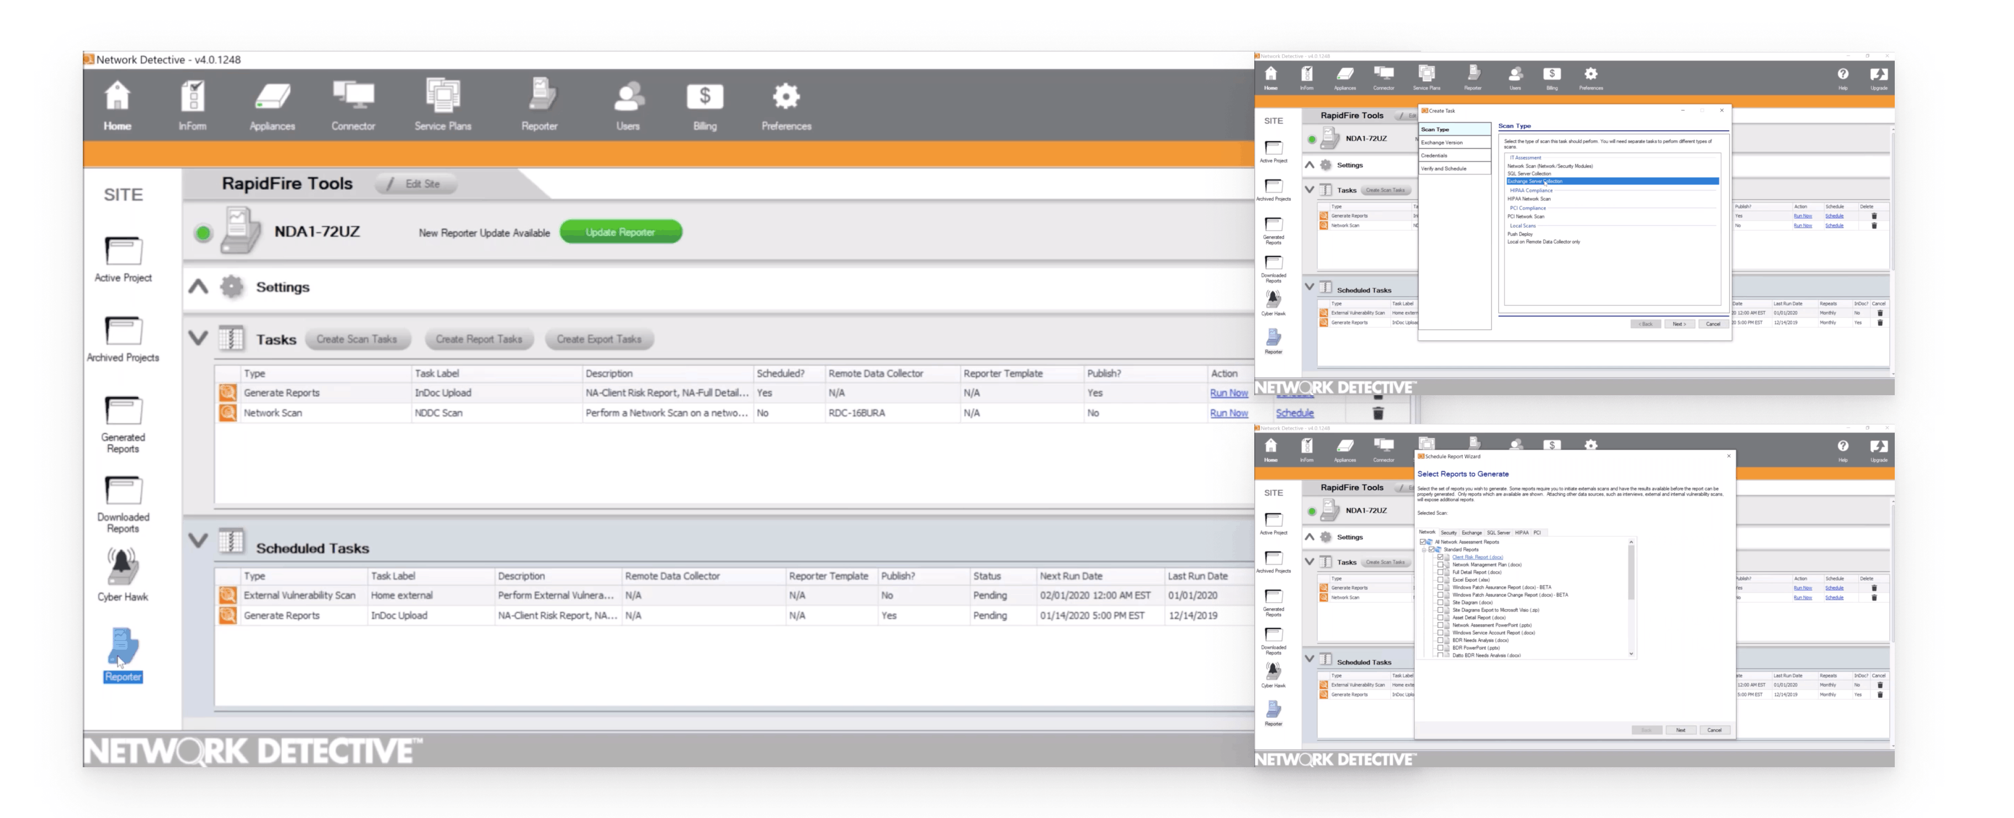
Task: Select Exchange Version step in Create Task
Action: 1441,142
